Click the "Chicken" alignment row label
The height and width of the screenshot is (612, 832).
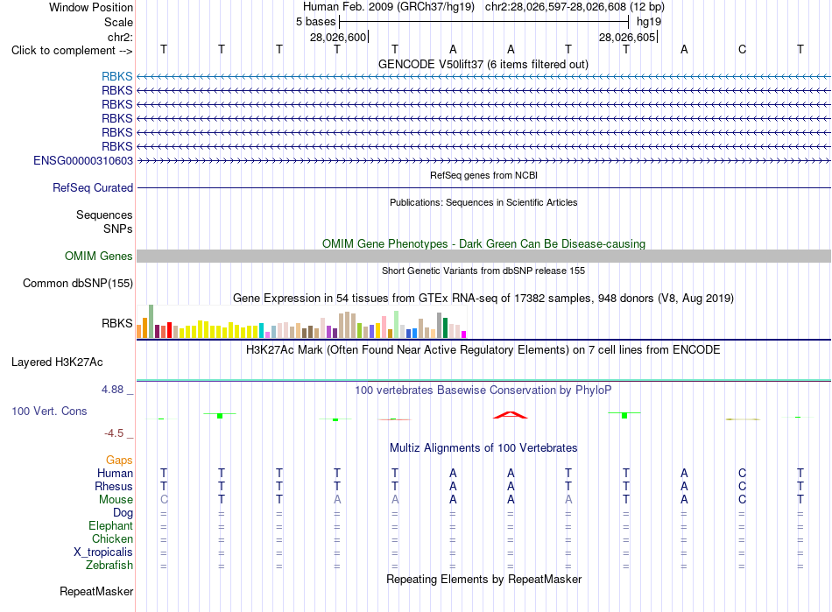pyautogui.click(x=112, y=538)
